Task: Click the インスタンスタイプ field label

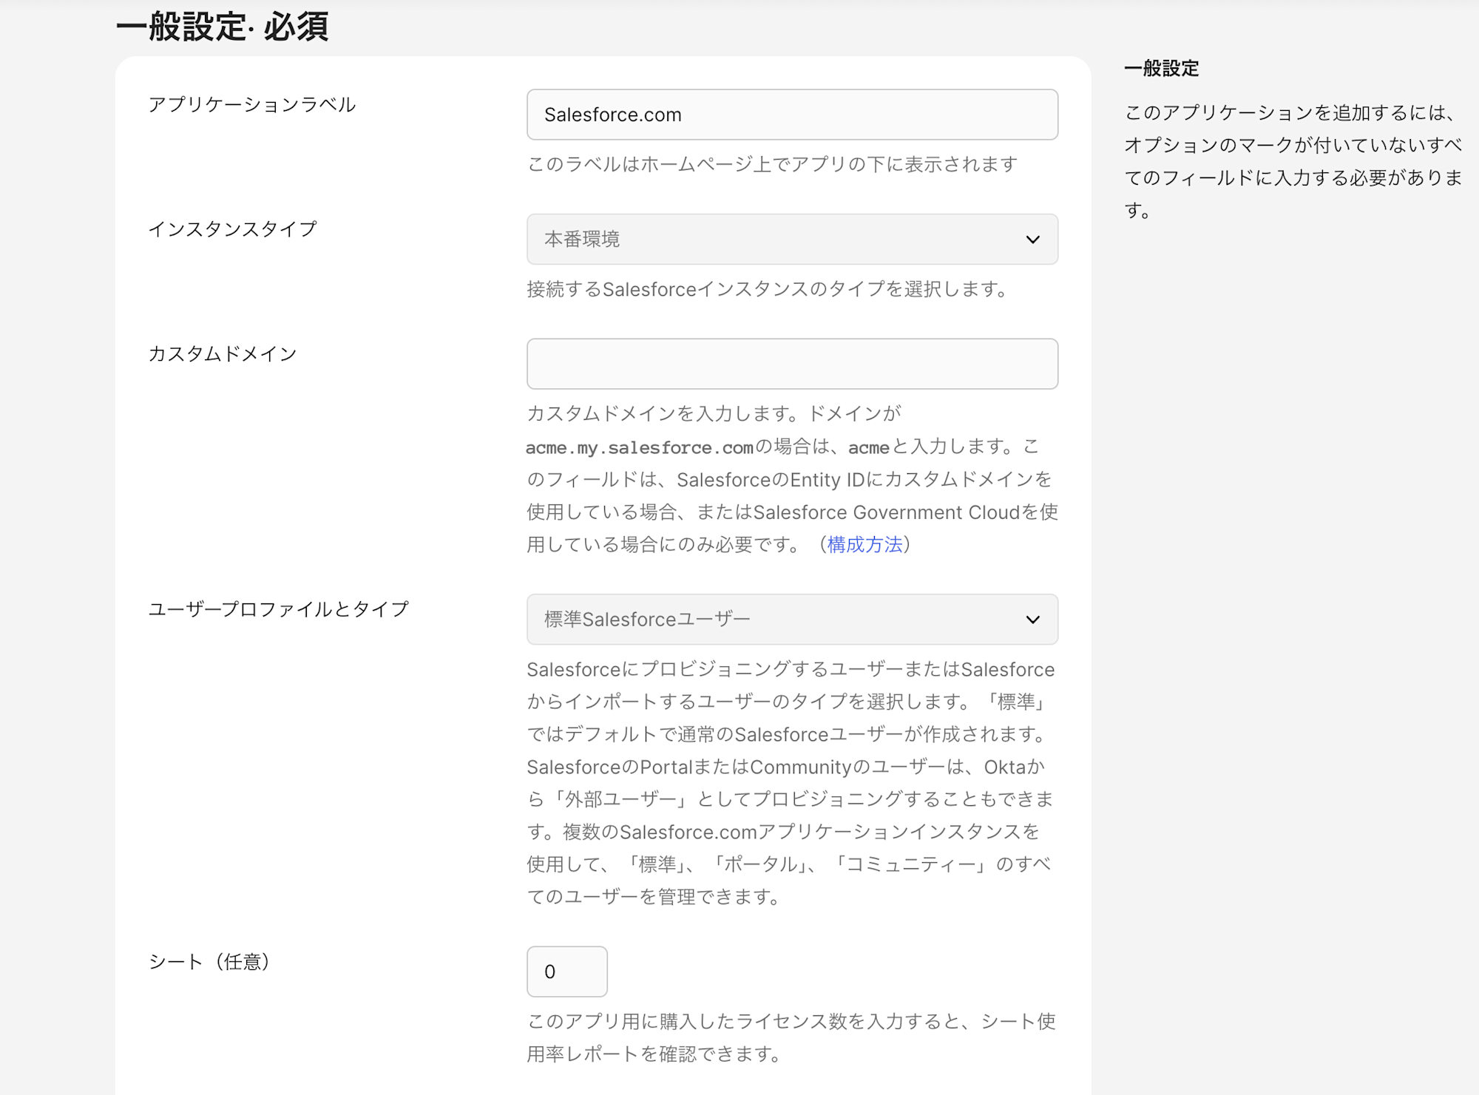Action: tap(233, 229)
